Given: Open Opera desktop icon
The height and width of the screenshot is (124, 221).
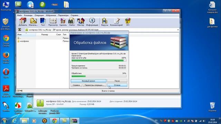Looking at the screenshot, I should 6,73.
